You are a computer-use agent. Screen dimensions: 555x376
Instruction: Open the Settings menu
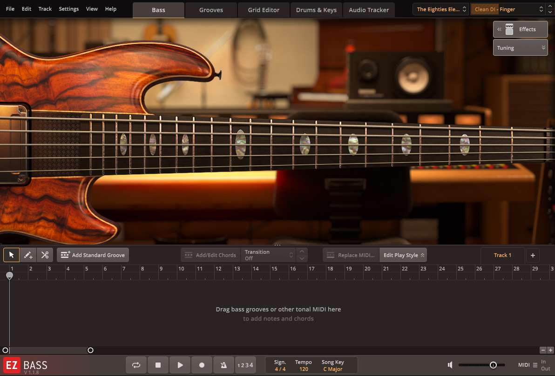68,8
